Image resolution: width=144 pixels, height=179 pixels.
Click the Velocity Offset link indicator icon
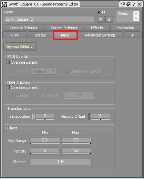pos(89,117)
